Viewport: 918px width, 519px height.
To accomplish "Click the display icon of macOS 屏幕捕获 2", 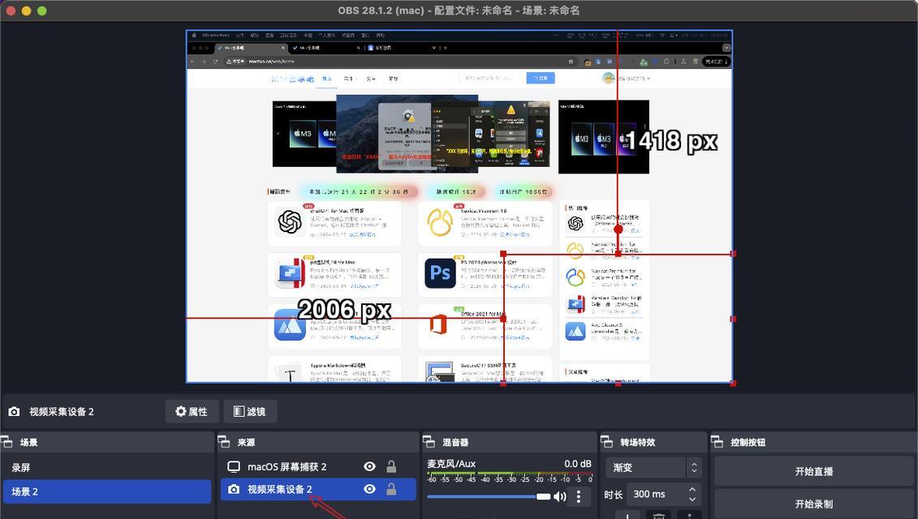I will (x=234, y=466).
